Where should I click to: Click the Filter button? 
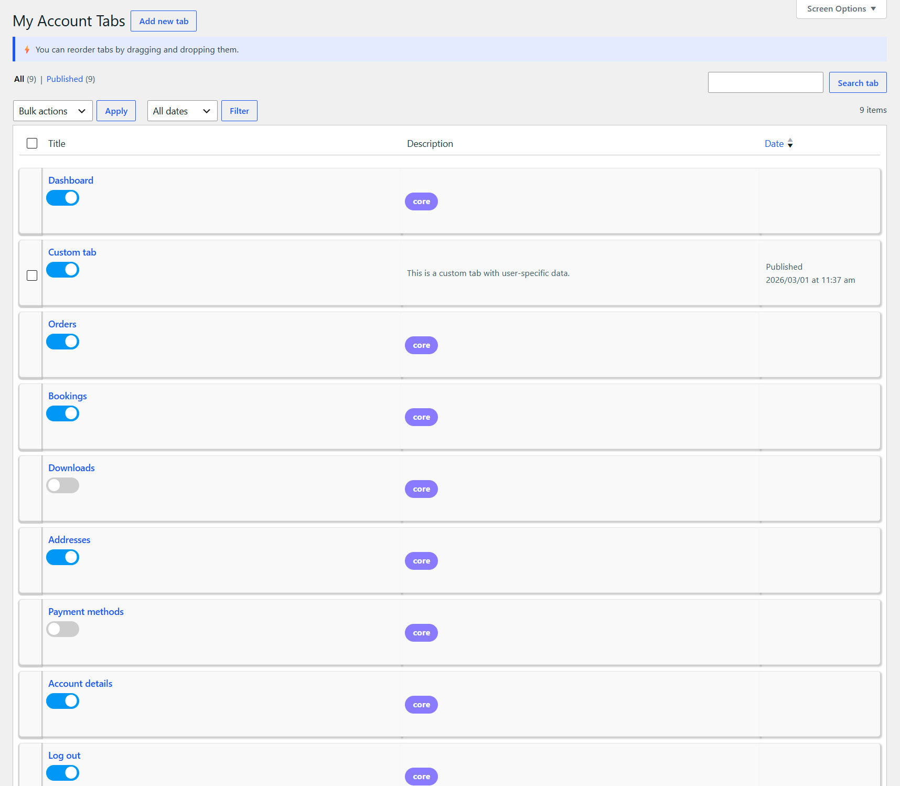[239, 111]
